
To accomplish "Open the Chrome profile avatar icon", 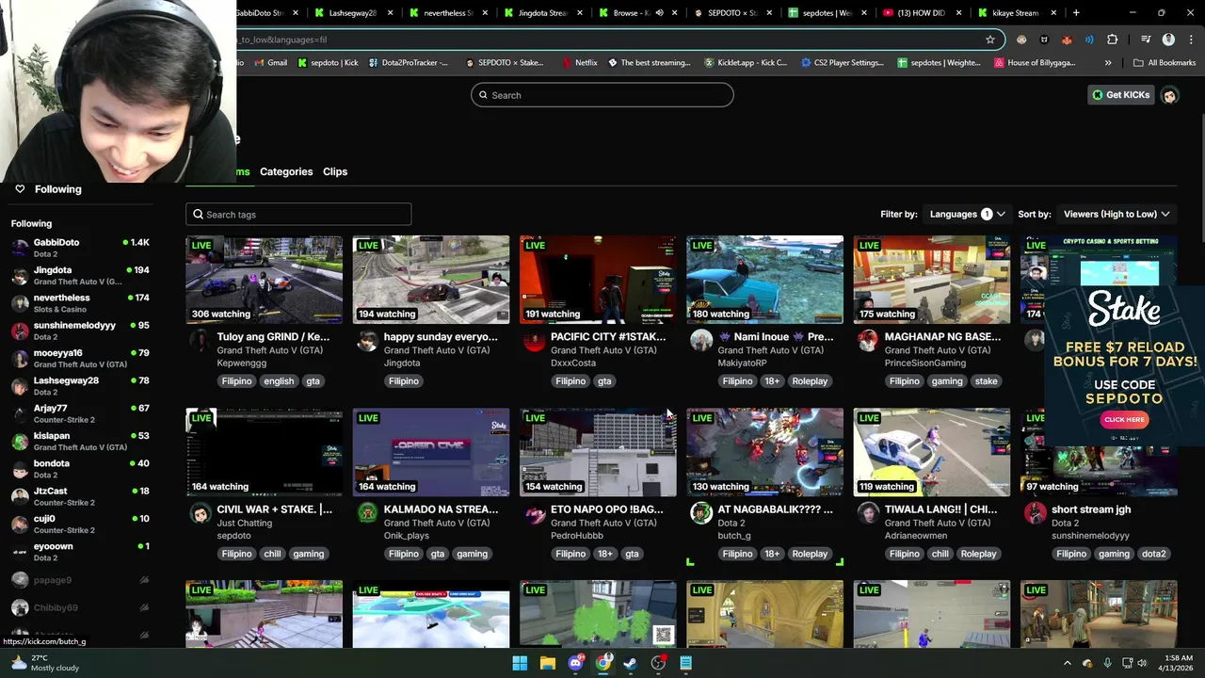I will point(1168,40).
